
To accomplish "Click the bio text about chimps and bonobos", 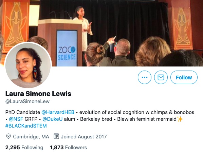I will coord(137,112).
